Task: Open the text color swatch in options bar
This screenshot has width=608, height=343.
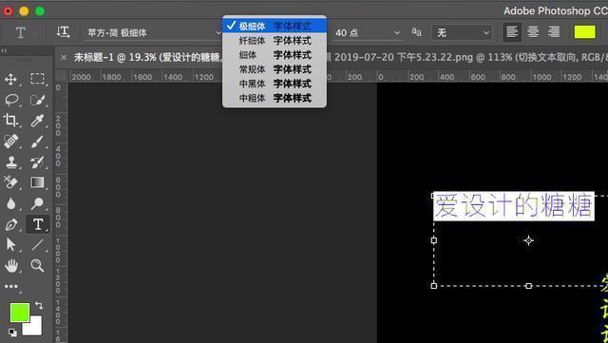Action: tap(585, 31)
